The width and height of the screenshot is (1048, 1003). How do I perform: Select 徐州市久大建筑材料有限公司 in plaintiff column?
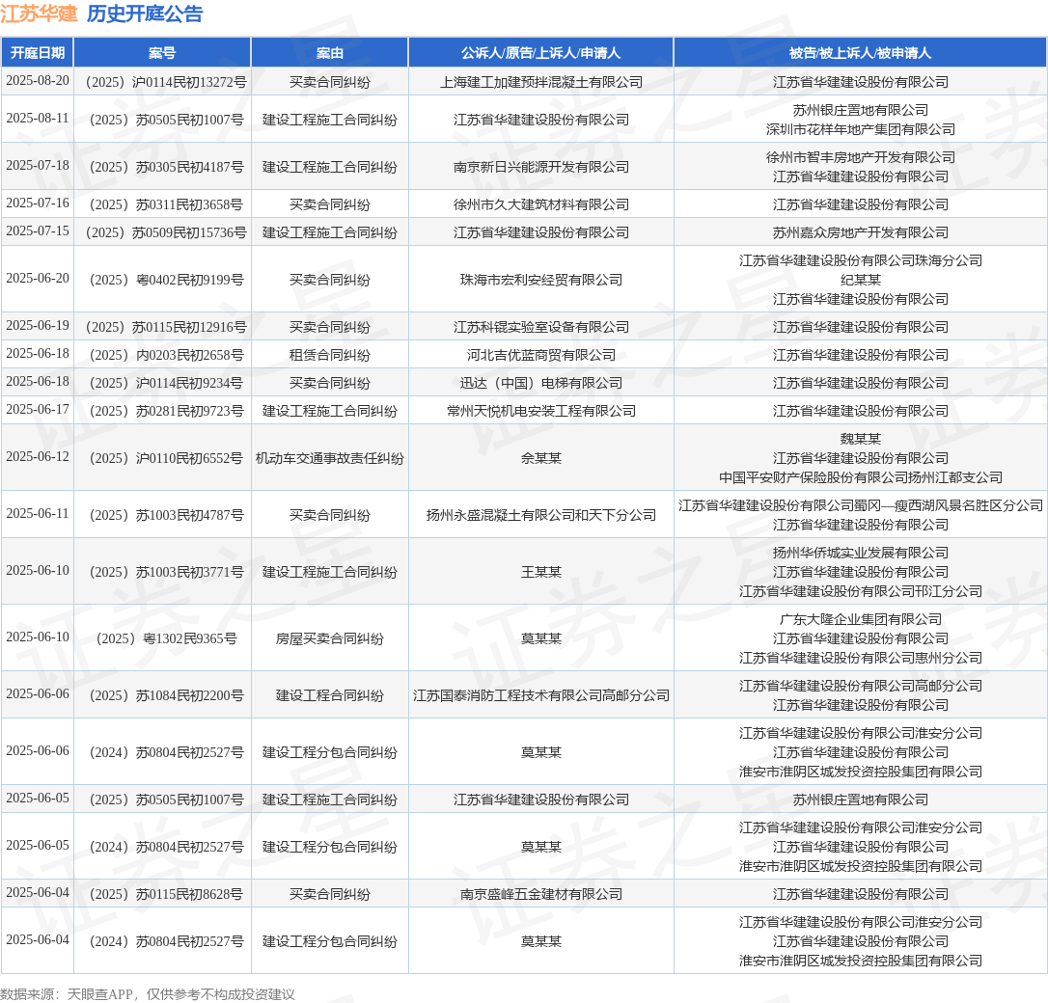(x=540, y=204)
